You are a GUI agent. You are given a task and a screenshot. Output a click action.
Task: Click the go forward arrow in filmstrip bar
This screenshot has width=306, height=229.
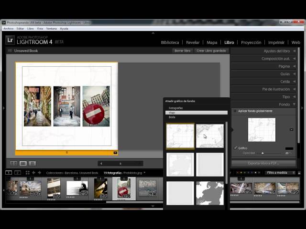pos(39,173)
